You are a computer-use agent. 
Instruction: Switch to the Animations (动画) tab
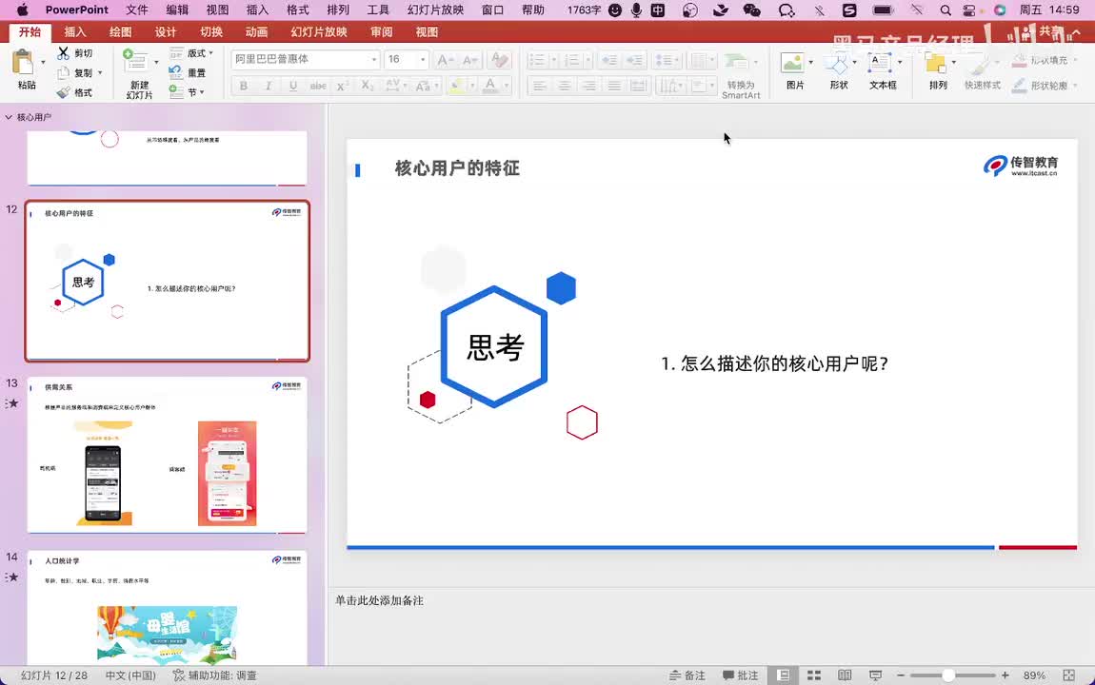tap(256, 32)
